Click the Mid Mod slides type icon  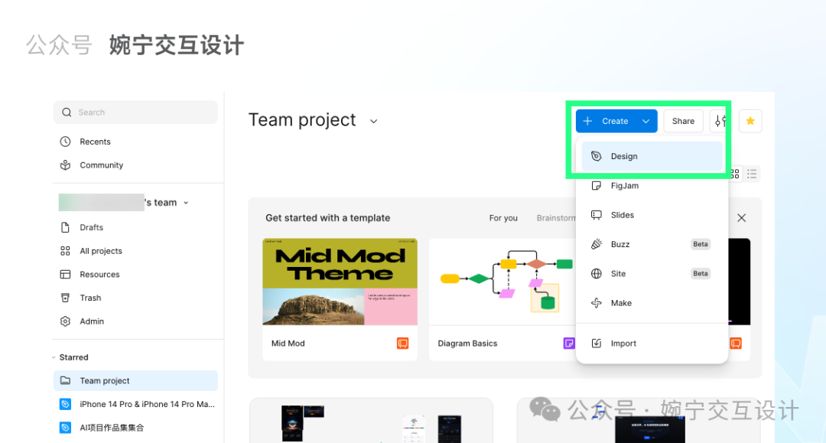(402, 344)
